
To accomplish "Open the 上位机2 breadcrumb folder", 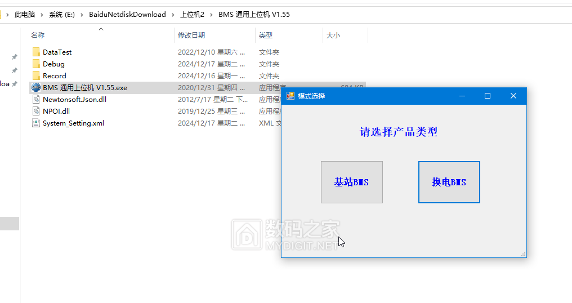I will point(192,15).
